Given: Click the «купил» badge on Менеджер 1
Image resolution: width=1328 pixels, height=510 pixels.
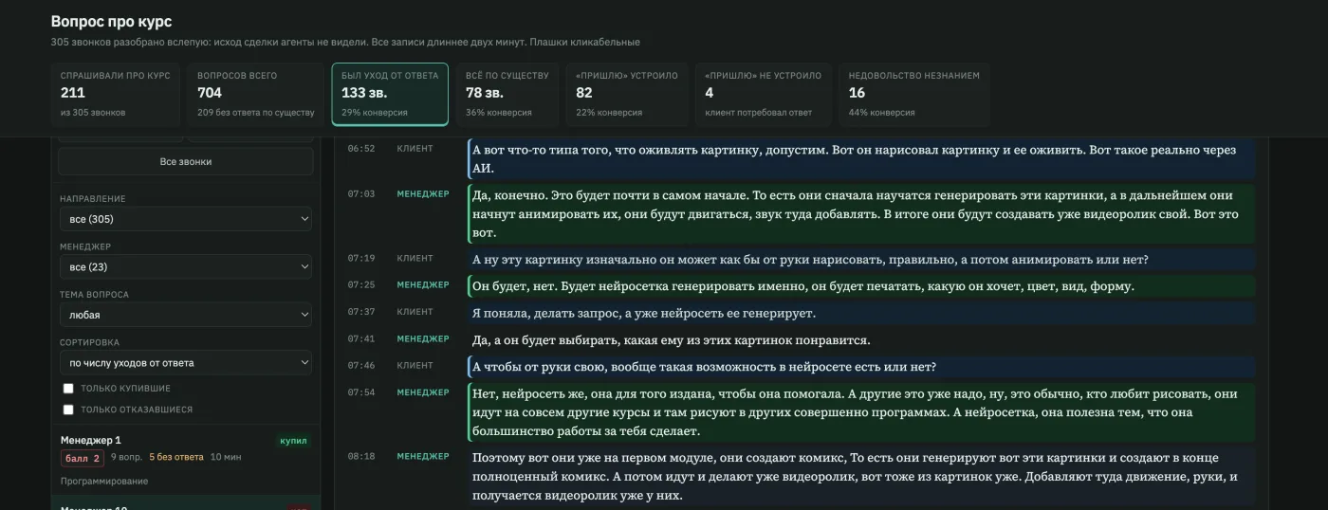Looking at the screenshot, I should point(294,441).
